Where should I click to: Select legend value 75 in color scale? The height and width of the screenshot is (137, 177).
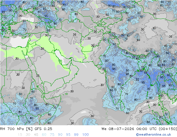point(52,135)
